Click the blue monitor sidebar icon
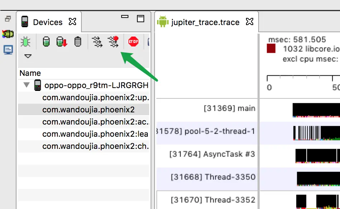340x209 pixels. coord(8,49)
